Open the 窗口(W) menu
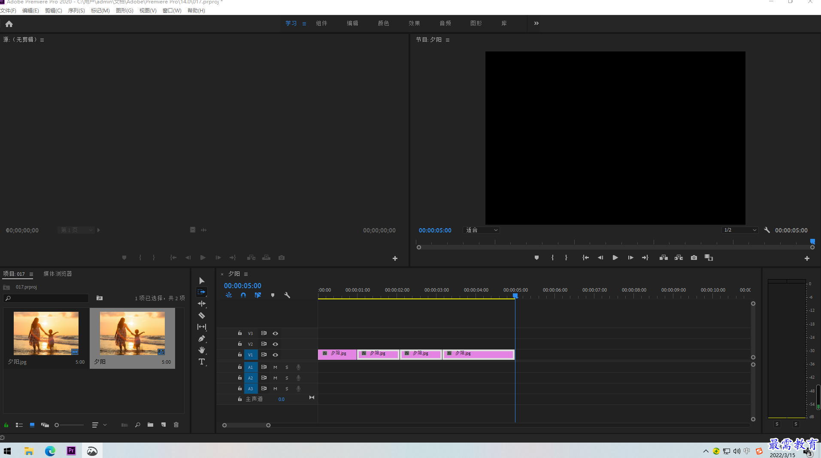The height and width of the screenshot is (458, 821). (172, 10)
